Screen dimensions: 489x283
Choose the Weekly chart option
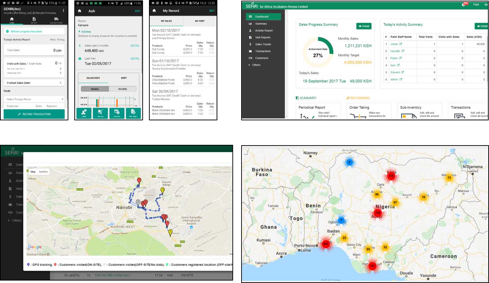[95, 89]
